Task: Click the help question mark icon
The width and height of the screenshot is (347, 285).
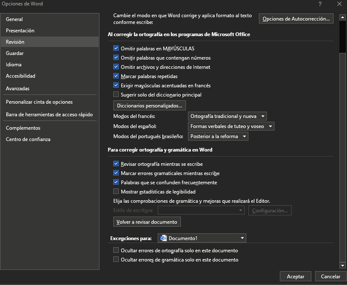Action: (320, 4)
